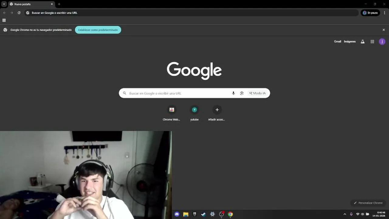Click the tray microphone icon
Viewport: 389px width, 219px height.
coord(351,214)
